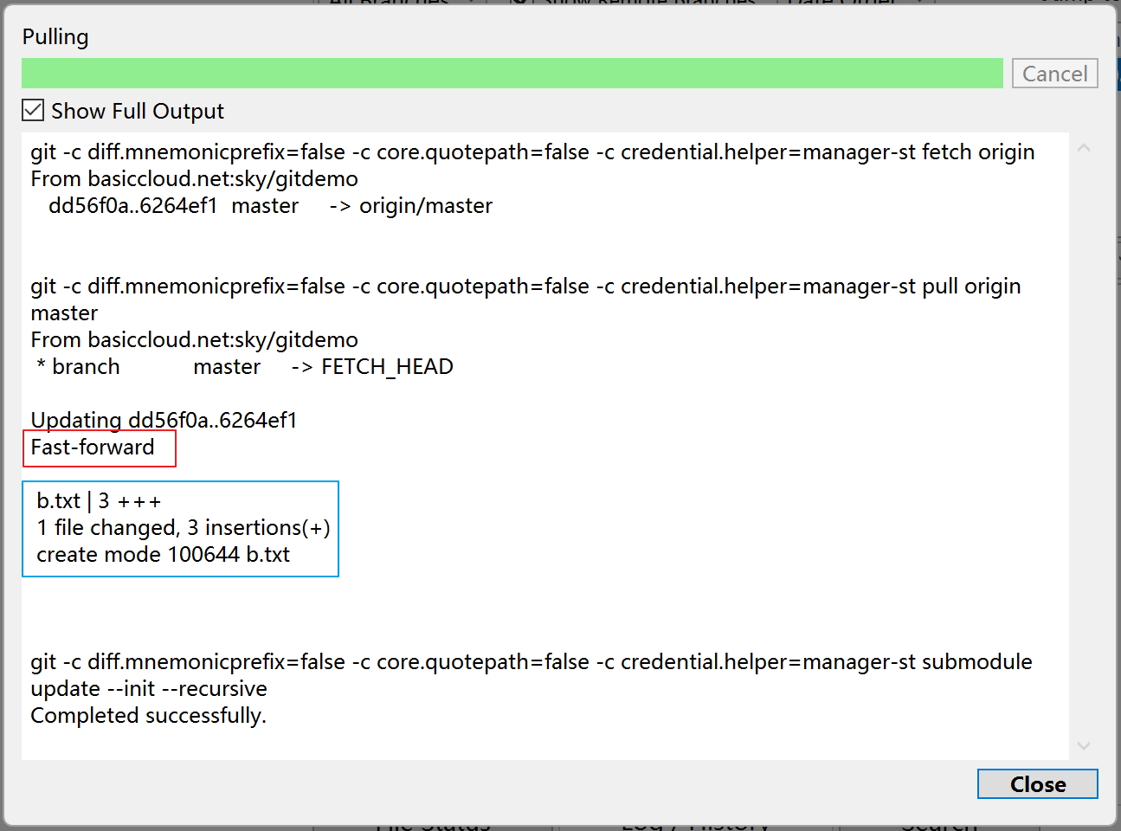
Task: Click 'create mode 100644 b.txt' line
Action: [x=163, y=555]
